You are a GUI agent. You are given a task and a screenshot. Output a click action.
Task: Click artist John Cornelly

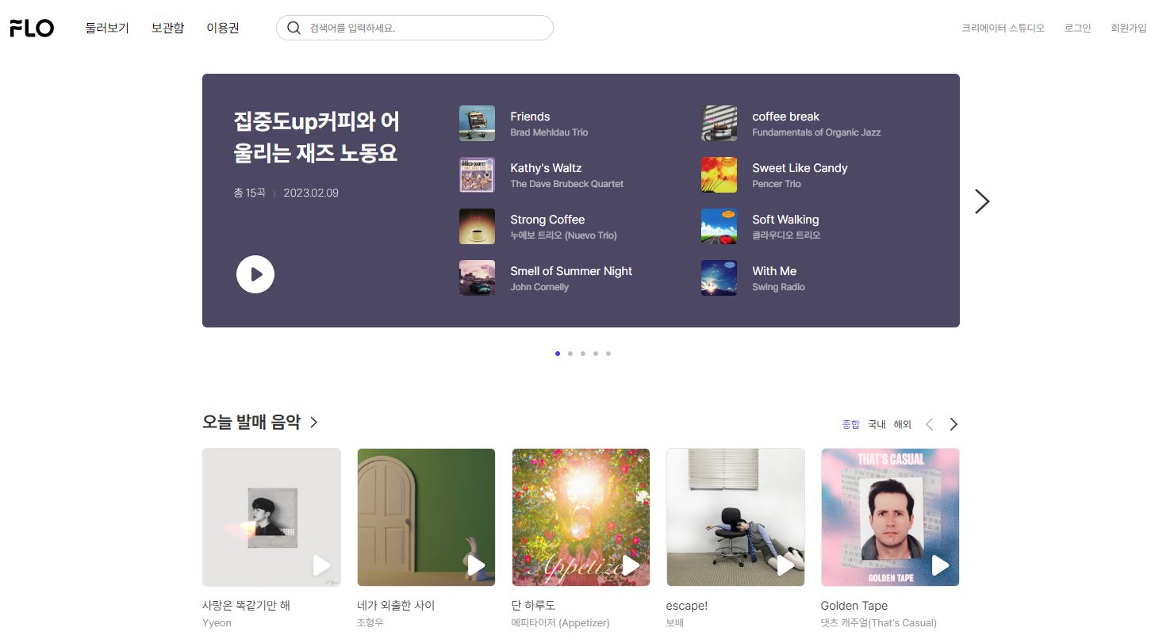click(x=539, y=287)
